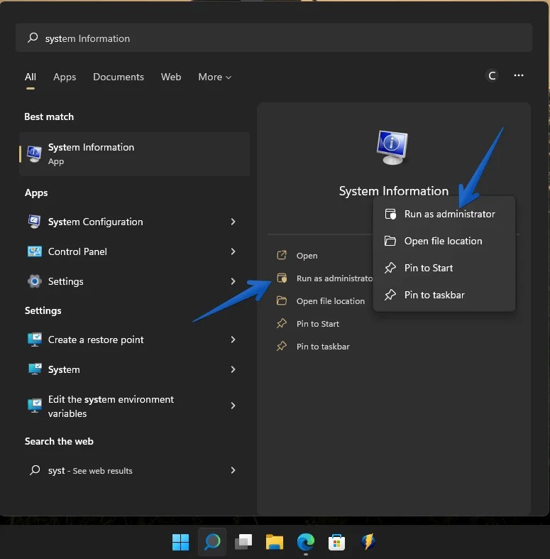Screen dimensions: 550x559
Task: Open Microsoft Store from the taskbar
Action: [x=336, y=542]
